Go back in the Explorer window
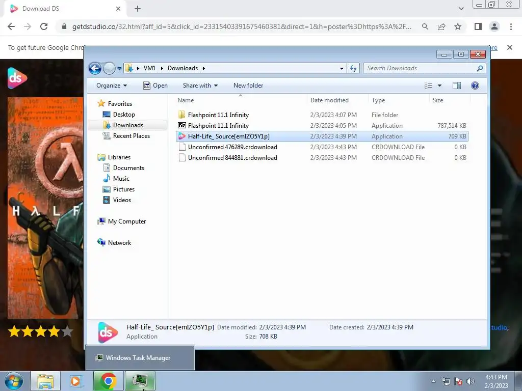 [95, 69]
